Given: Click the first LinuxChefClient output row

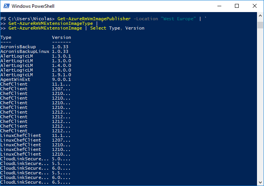Looking at the screenshot, I should [35, 135].
